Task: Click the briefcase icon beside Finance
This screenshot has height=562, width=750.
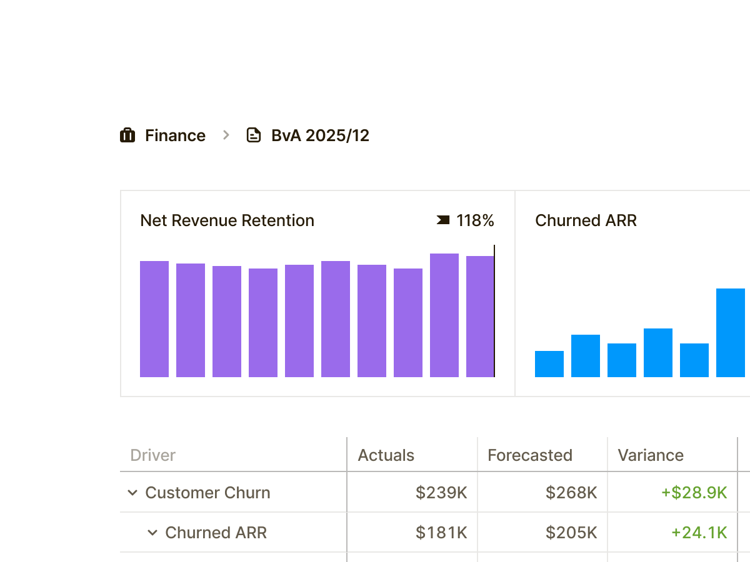Action: (127, 135)
